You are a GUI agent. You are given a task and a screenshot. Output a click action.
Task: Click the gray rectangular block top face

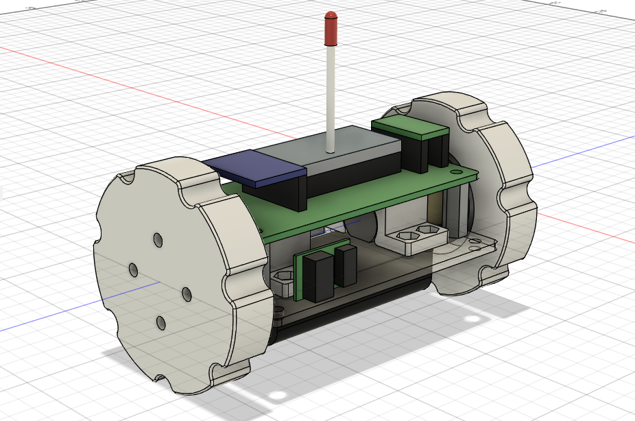coord(328,146)
